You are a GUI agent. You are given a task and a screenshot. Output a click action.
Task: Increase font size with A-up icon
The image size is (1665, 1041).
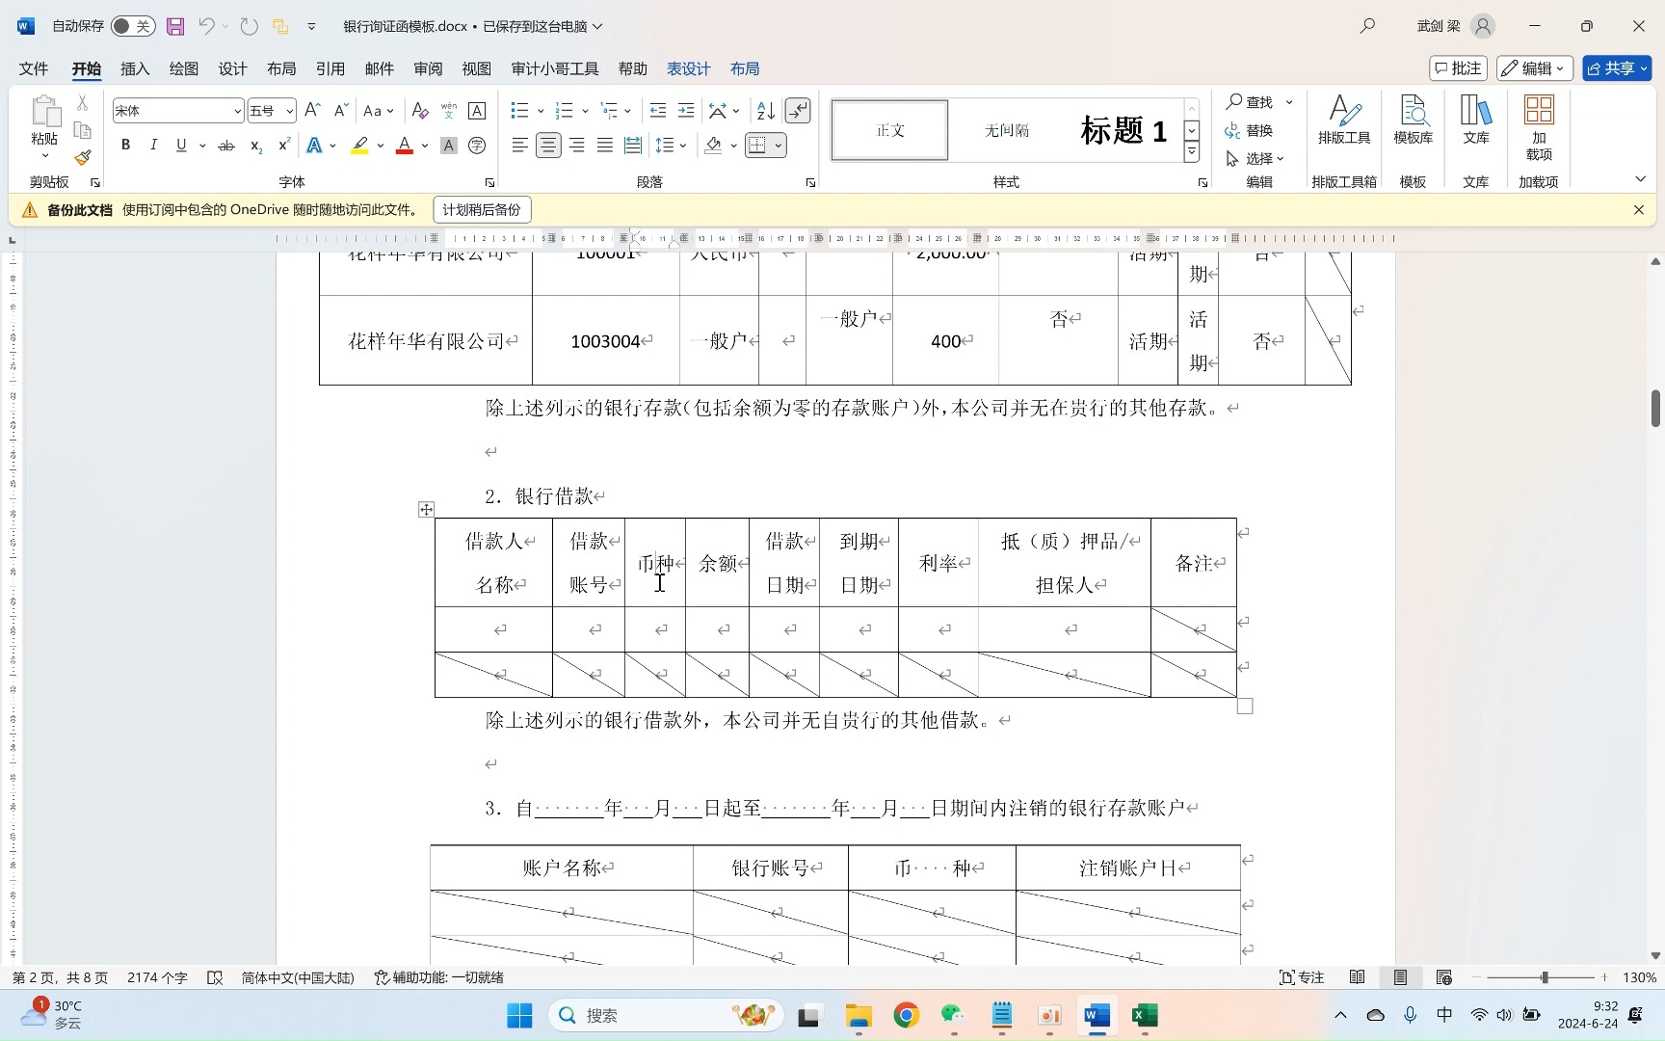(312, 111)
